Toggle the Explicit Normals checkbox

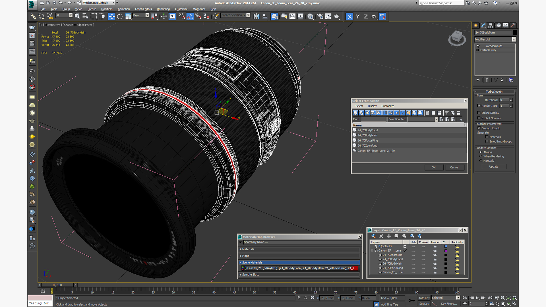tap(479, 118)
